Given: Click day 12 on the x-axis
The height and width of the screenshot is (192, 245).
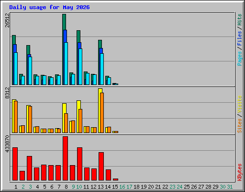Looking at the screenshot, I should tap(93, 187).
